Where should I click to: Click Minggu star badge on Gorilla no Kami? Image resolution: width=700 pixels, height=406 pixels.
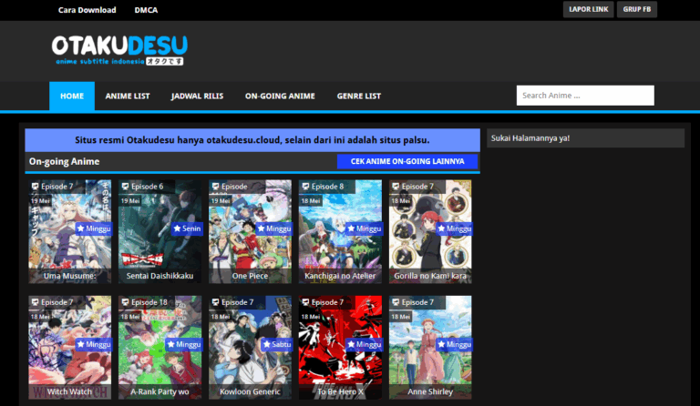[x=455, y=228]
